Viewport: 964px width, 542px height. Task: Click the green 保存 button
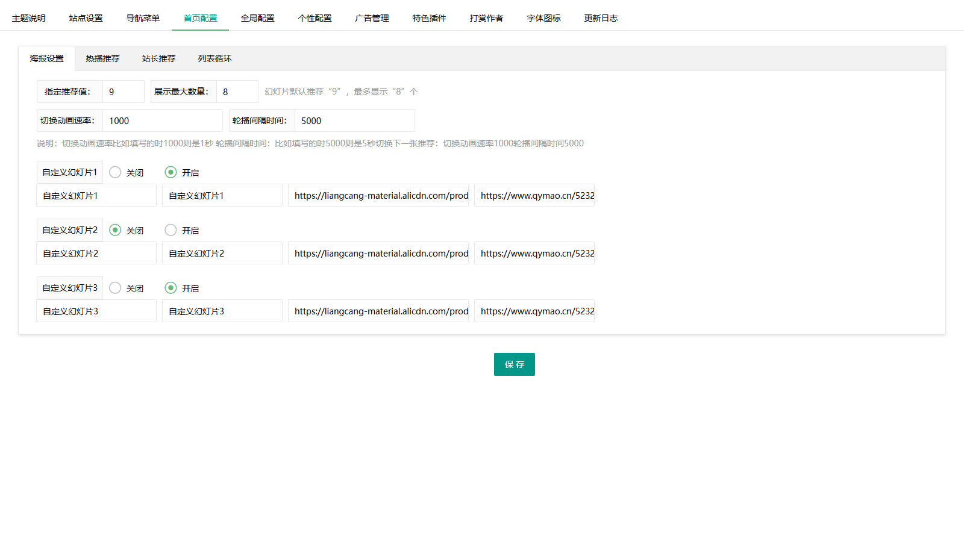point(514,364)
